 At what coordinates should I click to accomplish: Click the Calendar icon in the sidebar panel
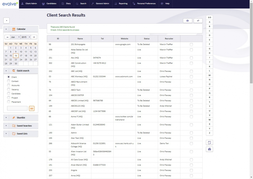click(x=14, y=29)
